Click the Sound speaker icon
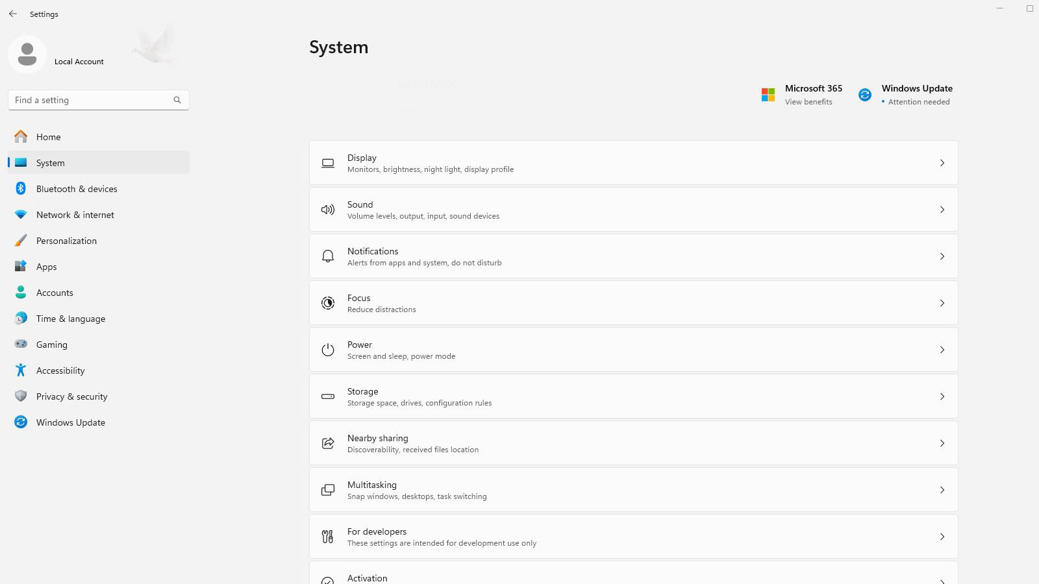Image resolution: width=1039 pixels, height=584 pixels. 328,210
